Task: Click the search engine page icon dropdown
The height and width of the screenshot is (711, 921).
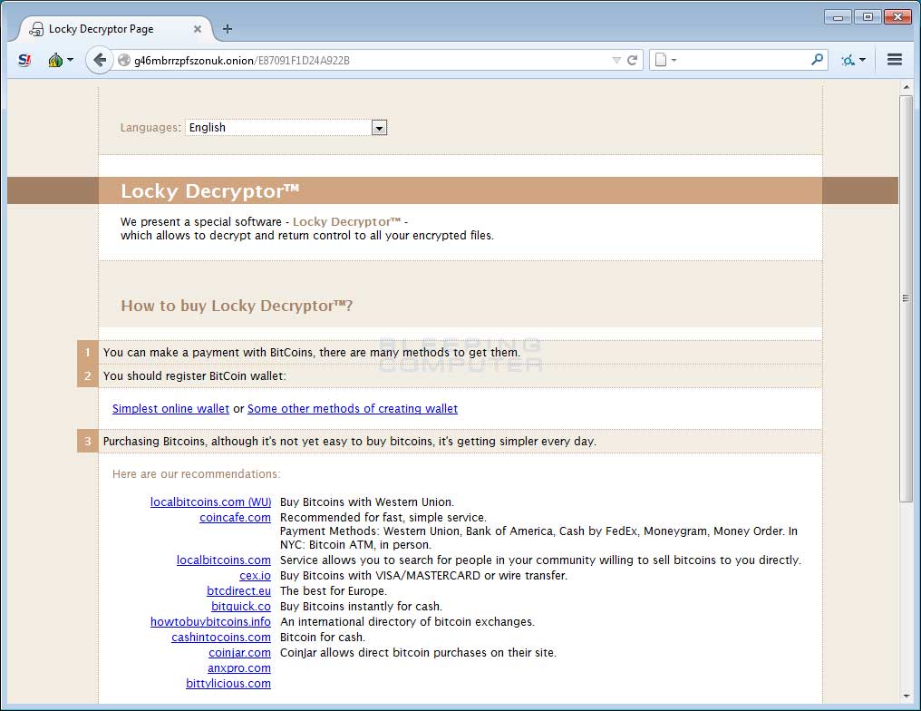Action: click(664, 60)
